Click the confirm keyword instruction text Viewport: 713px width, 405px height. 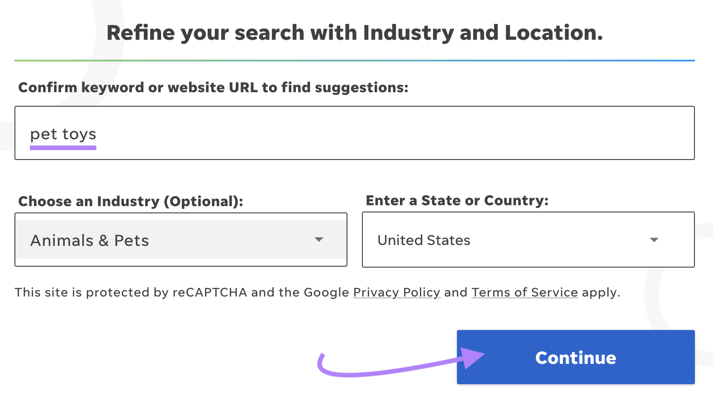214,87
